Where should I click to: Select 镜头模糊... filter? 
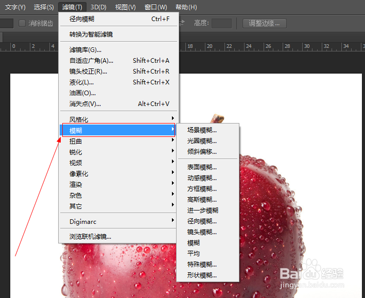coord(207,232)
